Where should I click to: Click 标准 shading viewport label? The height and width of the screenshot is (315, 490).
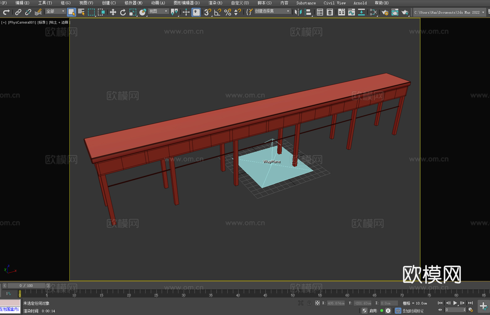click(42, 22)
